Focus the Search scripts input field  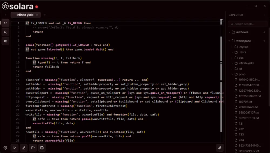click(248, 24)
